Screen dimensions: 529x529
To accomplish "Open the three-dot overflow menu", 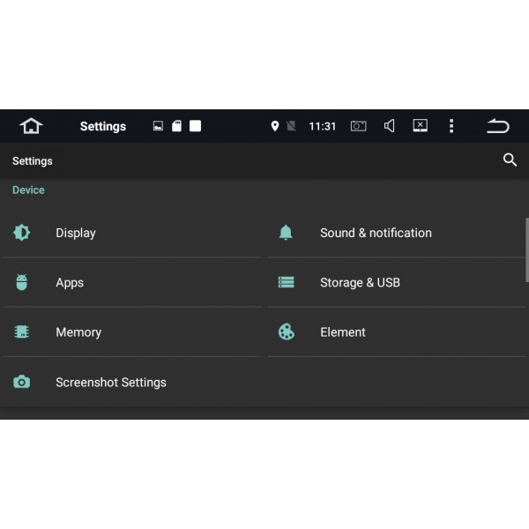I will click(x=451, y=126).
